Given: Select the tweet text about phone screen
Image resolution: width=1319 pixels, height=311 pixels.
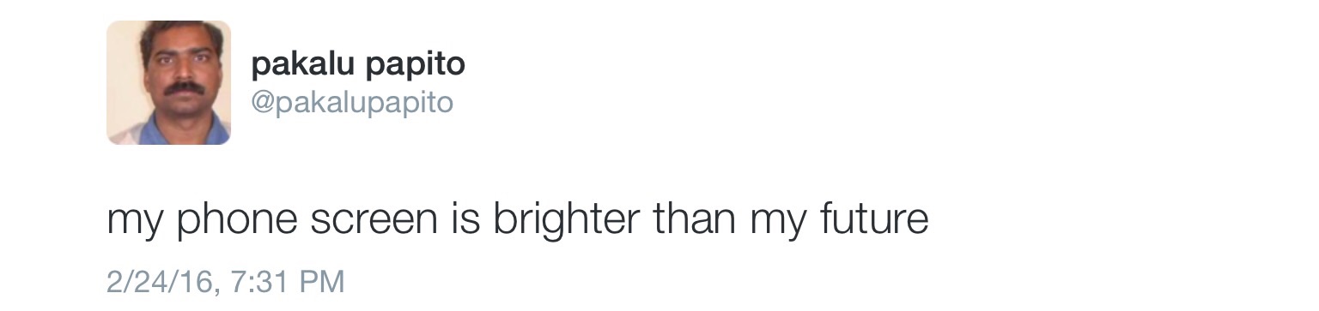Looking at the screenshot, I should click(x=518, y=220).
